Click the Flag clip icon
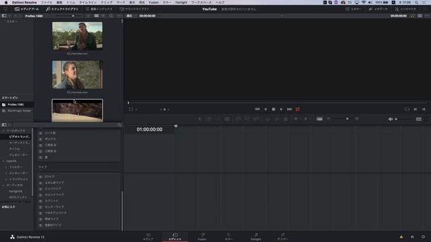The height and width of the screenshot is (242, 431). click(296, 119)
